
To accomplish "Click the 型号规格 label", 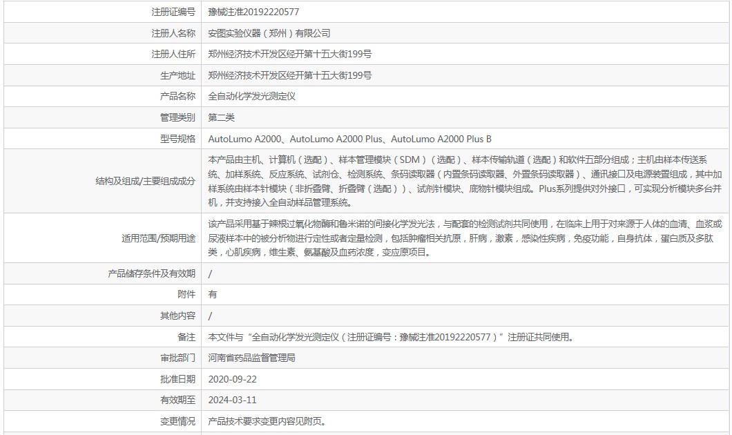I will 178,139.
